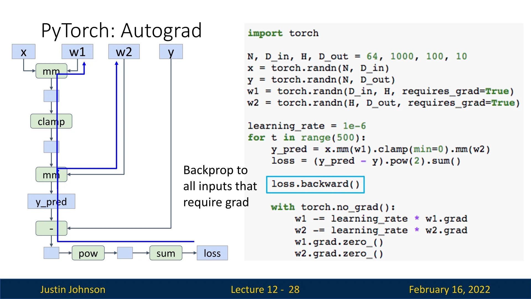The width and height of the screenshot is (531, 299).
Task: Click the 'Justin Johnson' footer name
Action: click(73, 289)
